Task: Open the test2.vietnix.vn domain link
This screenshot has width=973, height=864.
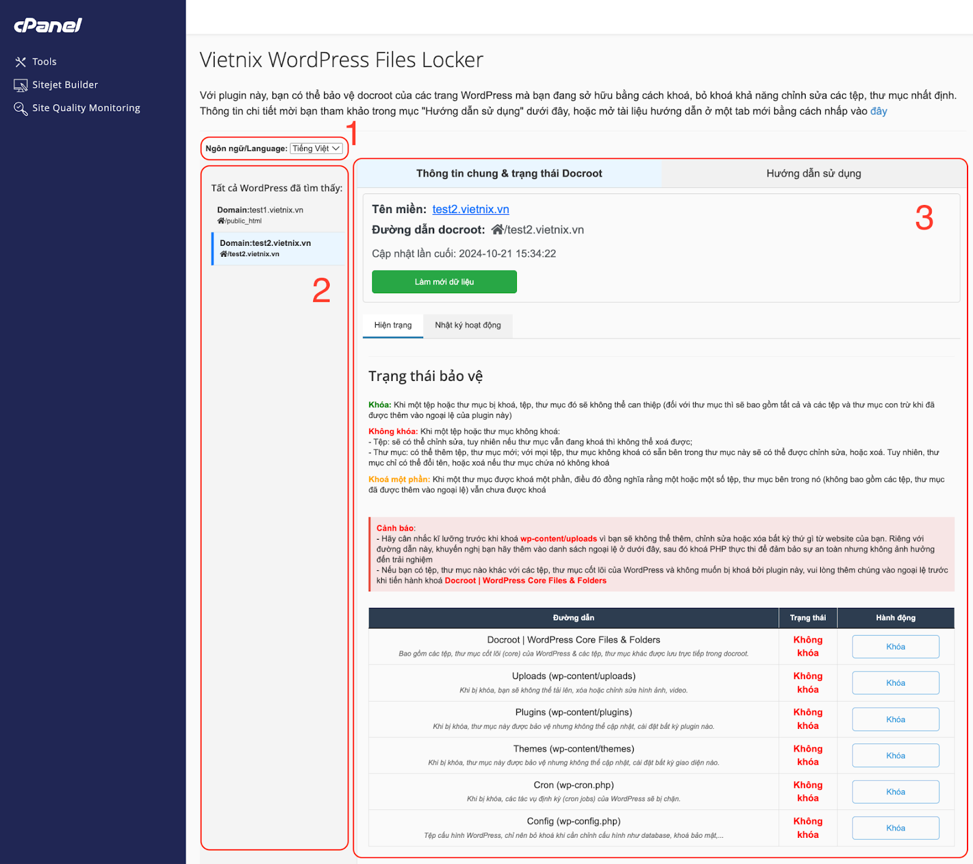Action: [x=471, y=209]
